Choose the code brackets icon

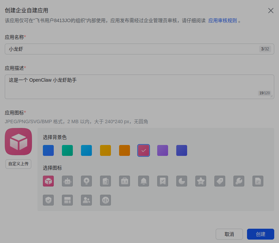pyautogui.click(x=105, y=200)
